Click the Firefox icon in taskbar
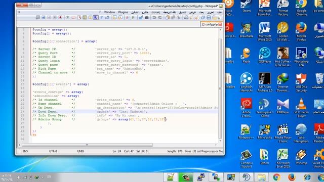Screen dimensions: 324x182 click(292, 177)
